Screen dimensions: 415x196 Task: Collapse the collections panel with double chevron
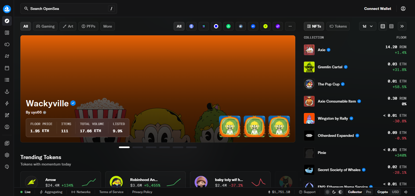click(x=402, y=26)
